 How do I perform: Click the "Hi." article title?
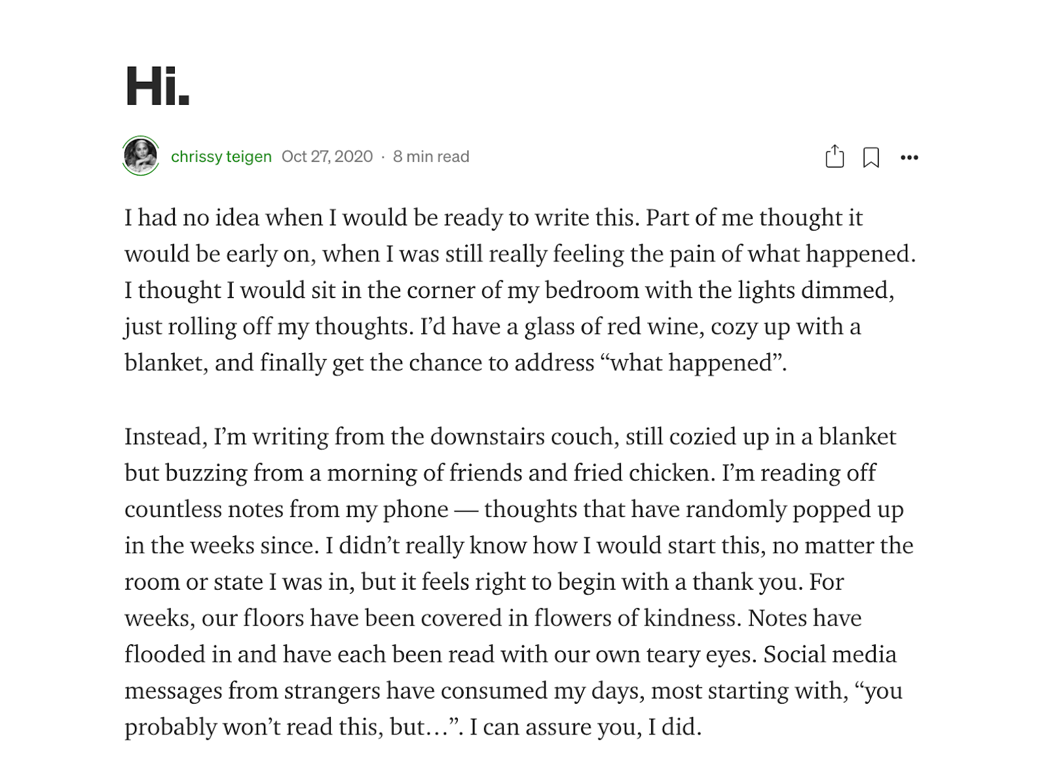[158, 86]
